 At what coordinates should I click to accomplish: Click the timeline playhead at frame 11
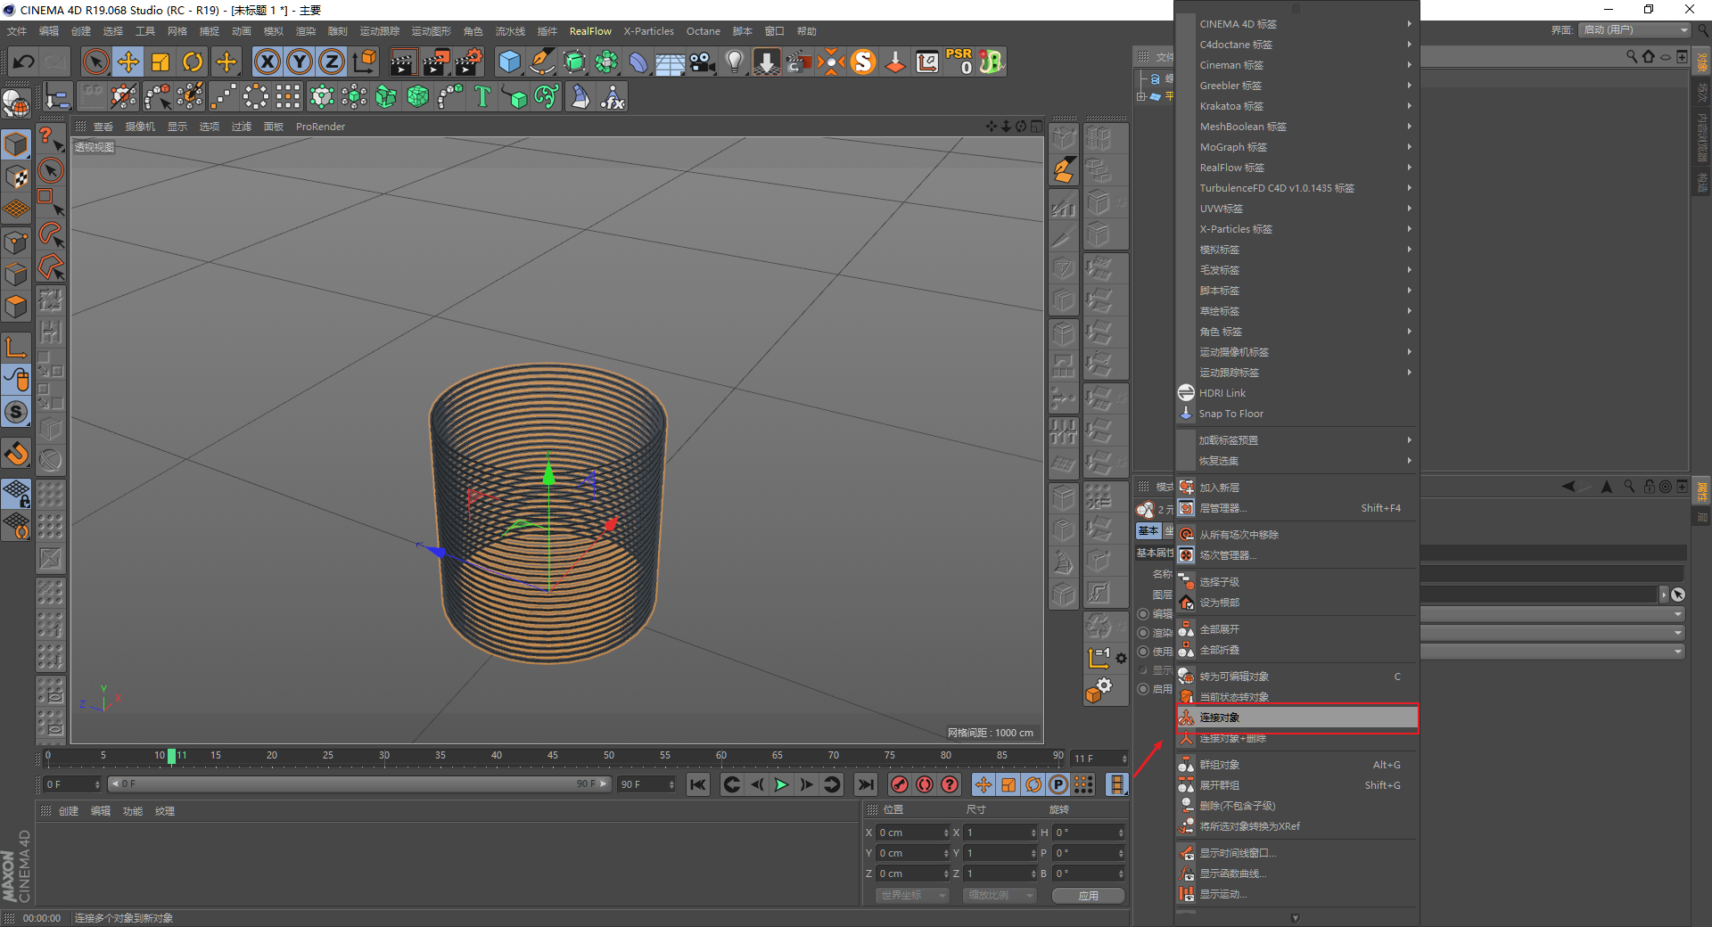tap(171, 756)
